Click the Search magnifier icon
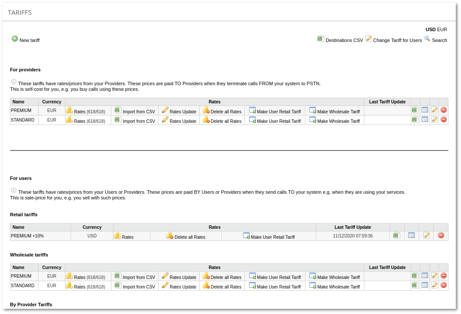The height and width of the screenshot is (314, 461). tap(427, 39)
